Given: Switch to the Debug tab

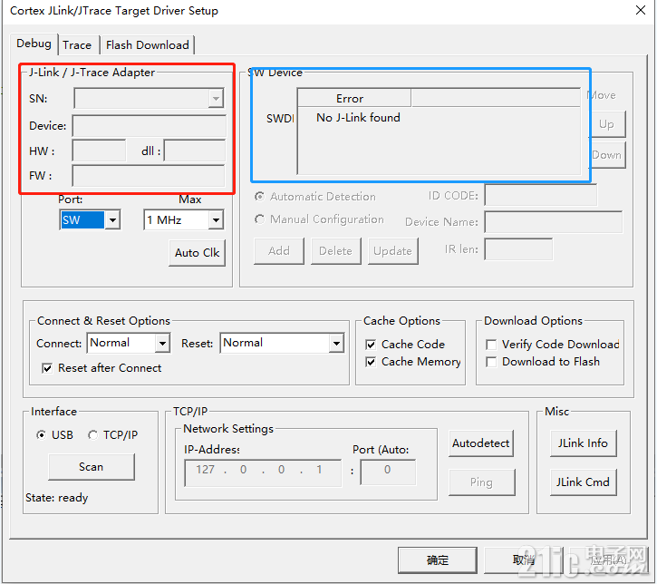Looking at the screenshot, I should [x=34, y=44].
